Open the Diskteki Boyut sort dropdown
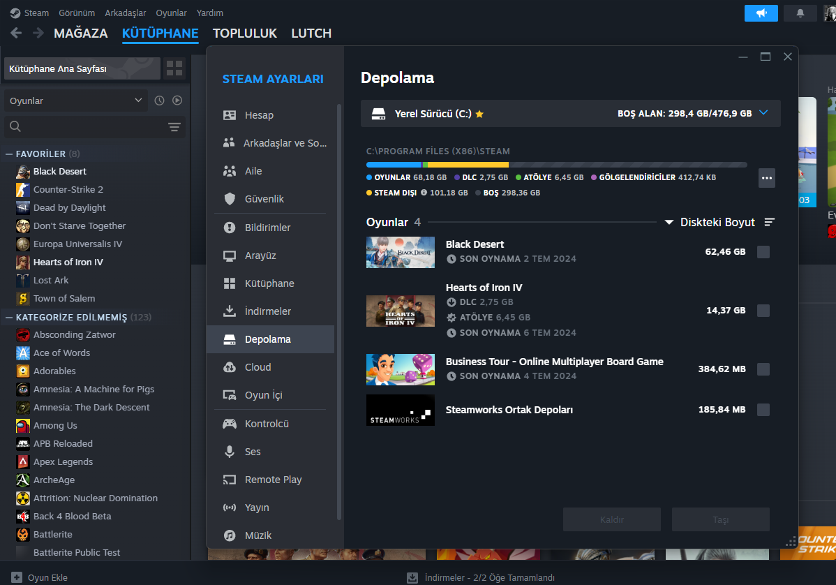 point(710,223)
